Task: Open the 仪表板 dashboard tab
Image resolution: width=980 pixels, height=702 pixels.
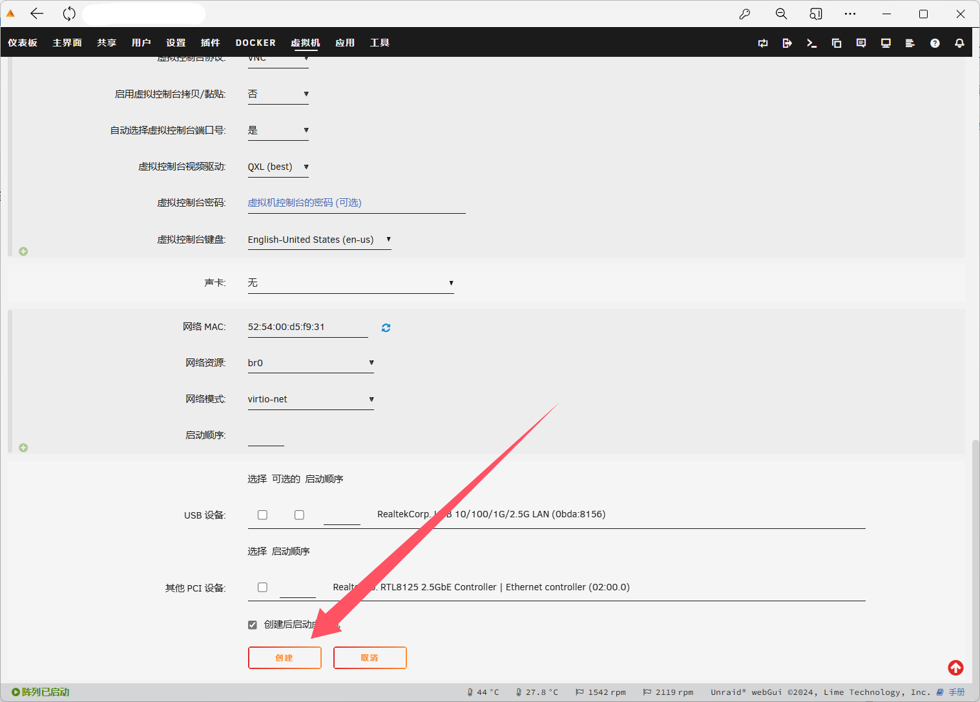Action: click(23, 43)
